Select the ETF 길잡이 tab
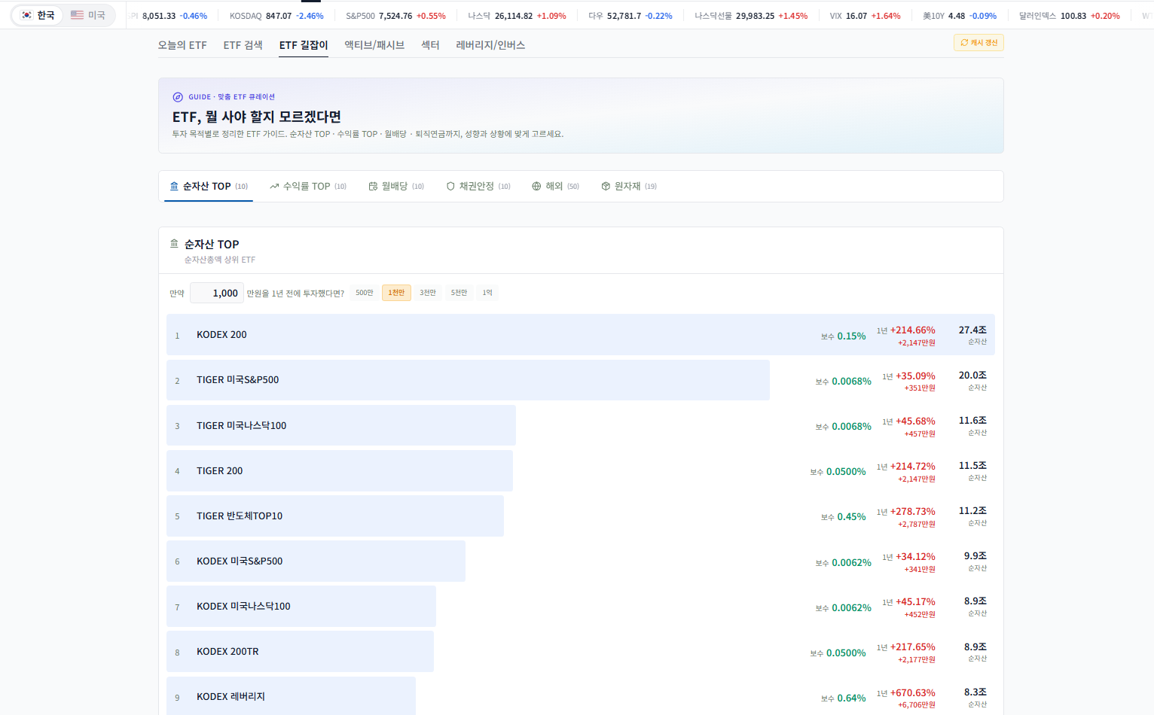The image size is (1154, 715). (x=304, y=45)
